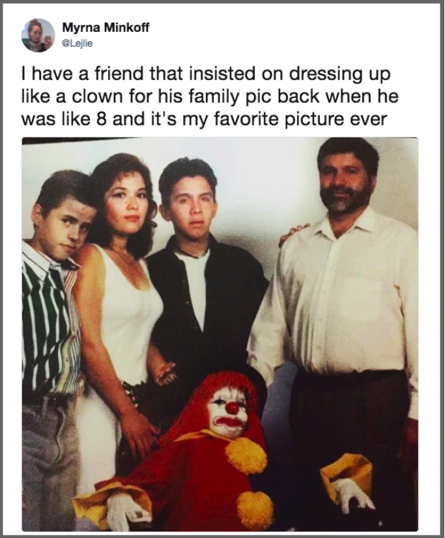445x538 pixels.
Task: Click the clown's upper yellow pompom
Action: pyautogui.click(x=246, y=456)
